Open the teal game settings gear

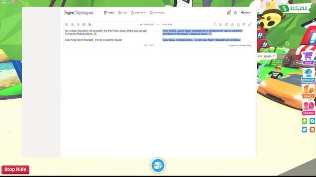312,121
